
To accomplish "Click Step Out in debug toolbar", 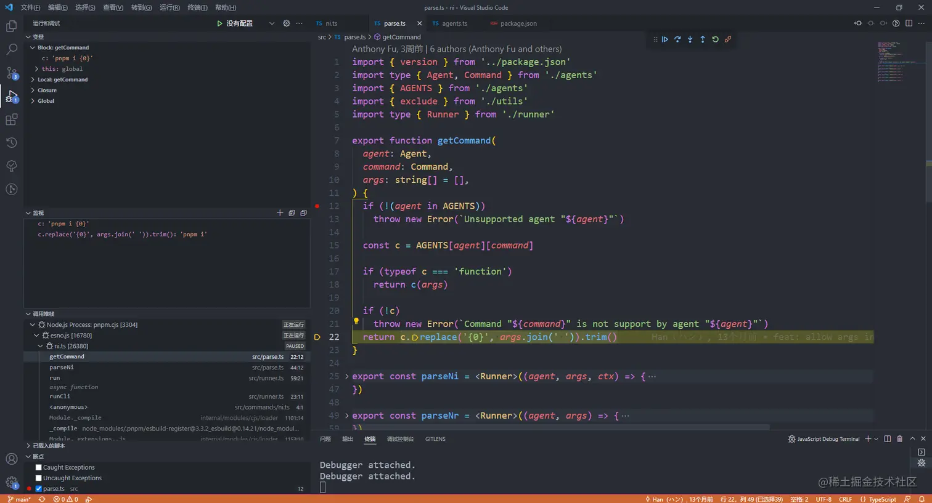I will [703, 39].
